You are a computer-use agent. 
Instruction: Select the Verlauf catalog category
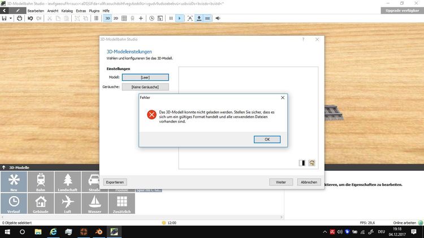(x=14, y=204)
